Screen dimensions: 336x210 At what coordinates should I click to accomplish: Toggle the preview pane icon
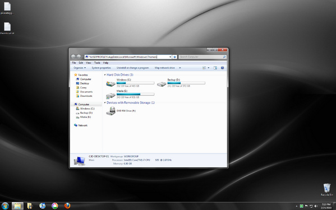tap(215, 68)
